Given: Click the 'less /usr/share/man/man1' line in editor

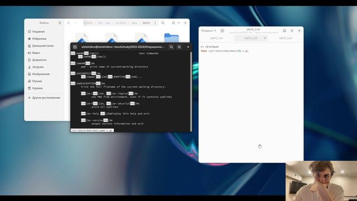Looking at the screenshot, I should point(224,51).
